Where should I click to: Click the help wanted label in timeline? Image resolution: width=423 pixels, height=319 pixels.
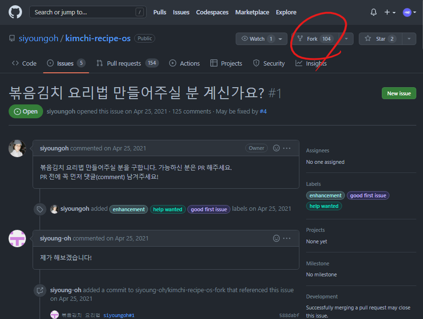(x=168, y=209)
